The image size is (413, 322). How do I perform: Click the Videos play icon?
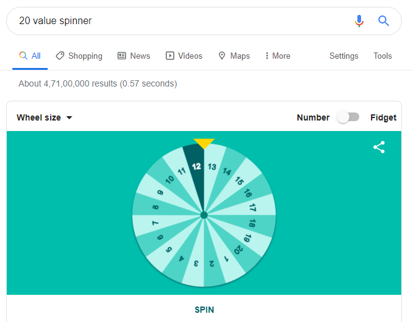(170, 56)
